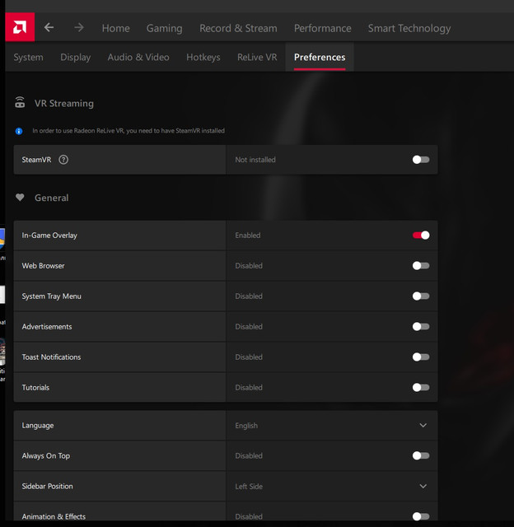Click the VR Streaming headset icon

20,102
